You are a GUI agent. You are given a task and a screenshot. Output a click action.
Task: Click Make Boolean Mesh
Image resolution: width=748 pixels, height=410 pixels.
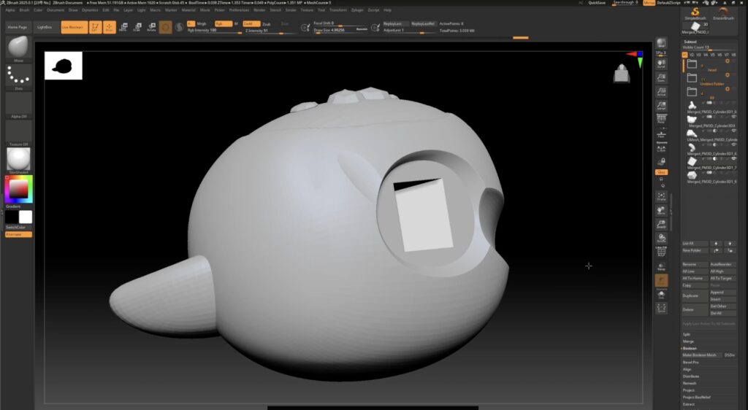(701, 355)
